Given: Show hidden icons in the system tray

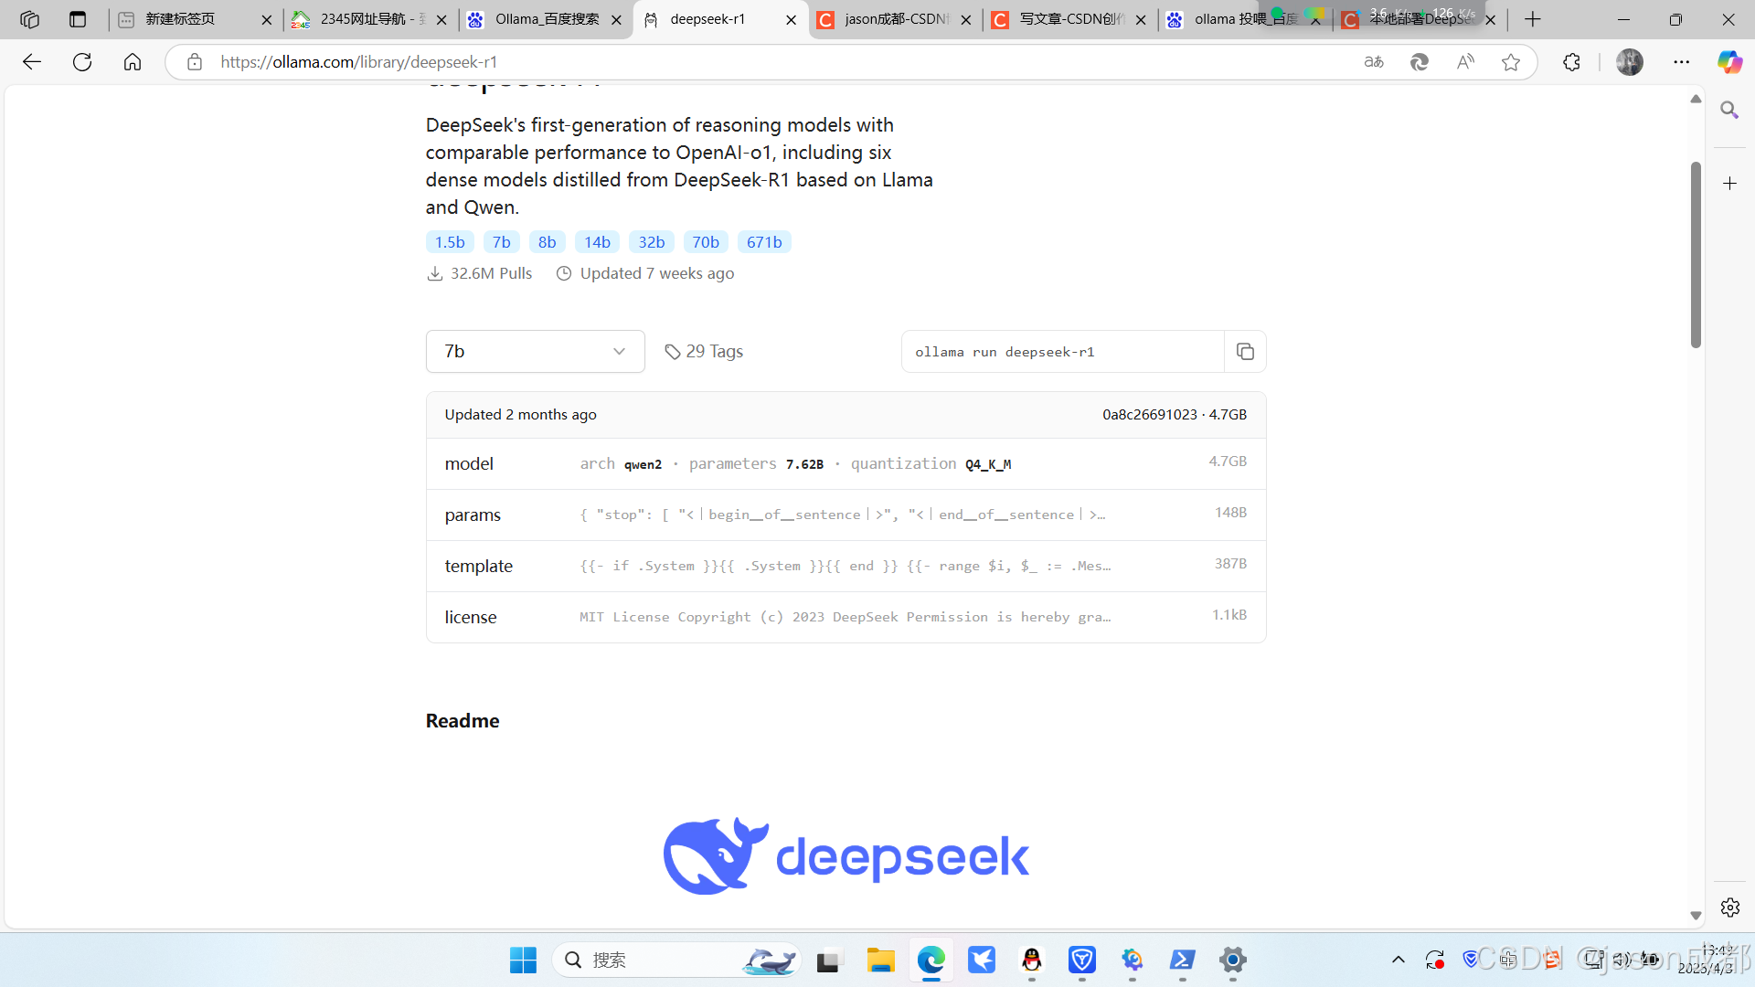Looking at the screenshot, I should tap(1399, 960).
